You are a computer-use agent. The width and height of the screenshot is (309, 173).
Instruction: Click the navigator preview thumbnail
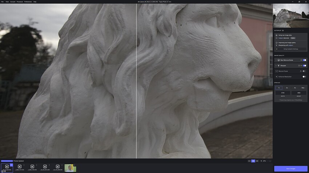click(291, 16)
